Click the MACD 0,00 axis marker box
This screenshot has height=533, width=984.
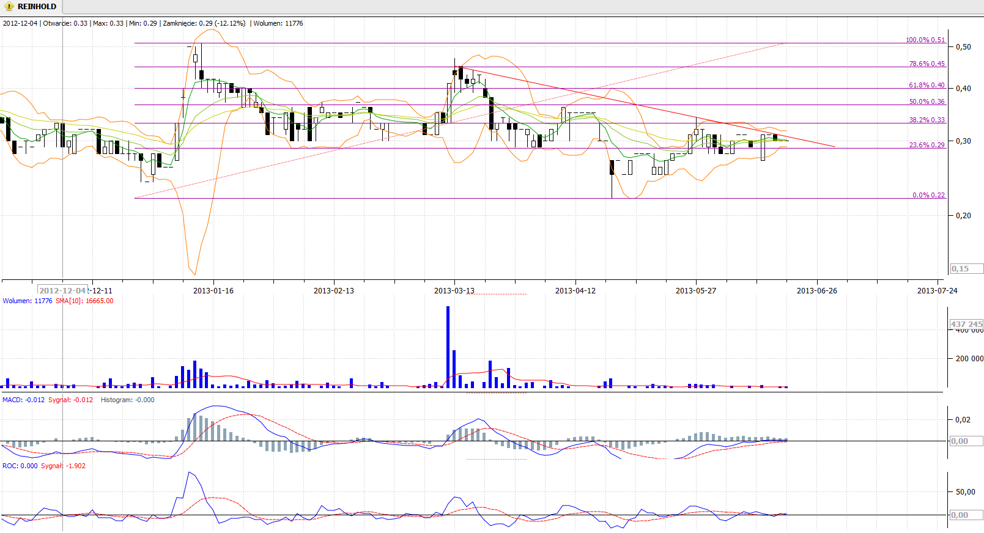click(x=967, y=441)
